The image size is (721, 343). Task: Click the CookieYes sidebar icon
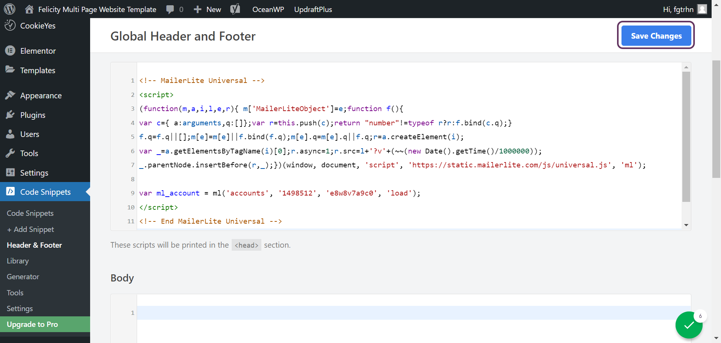click(10, 26)
